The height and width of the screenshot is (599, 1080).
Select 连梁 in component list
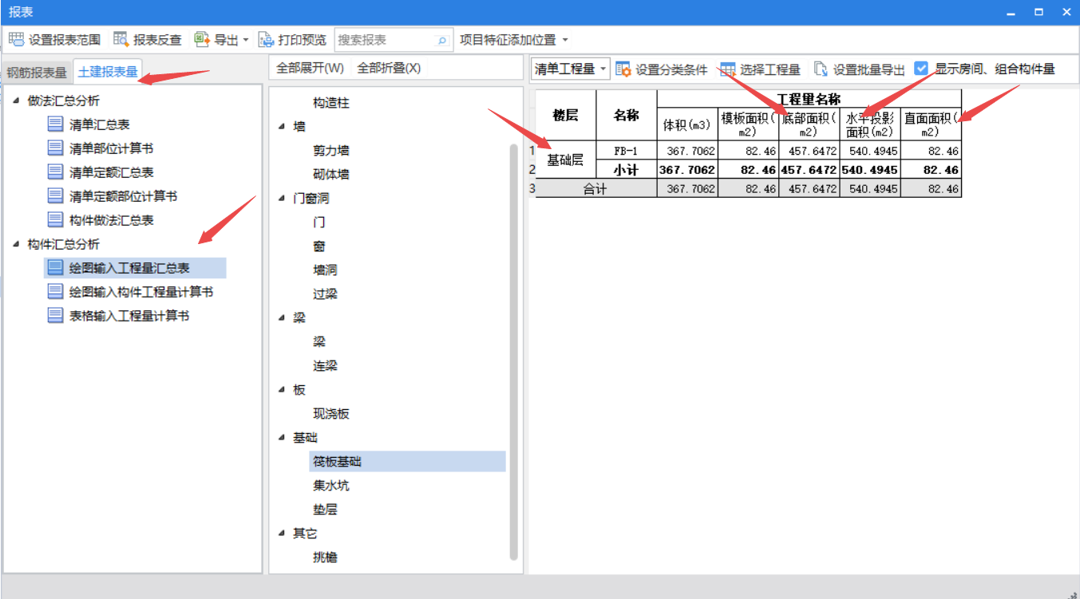326,365
